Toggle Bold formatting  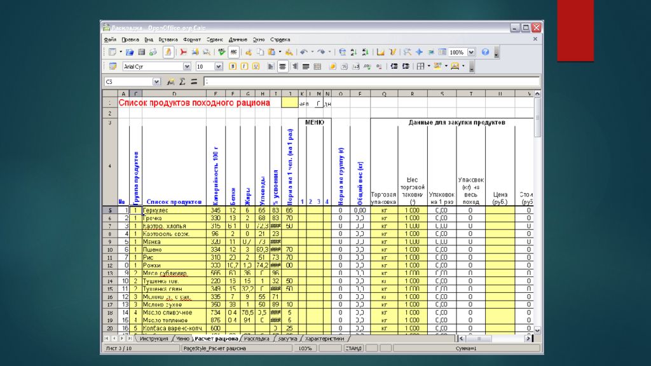coord(233,66)
